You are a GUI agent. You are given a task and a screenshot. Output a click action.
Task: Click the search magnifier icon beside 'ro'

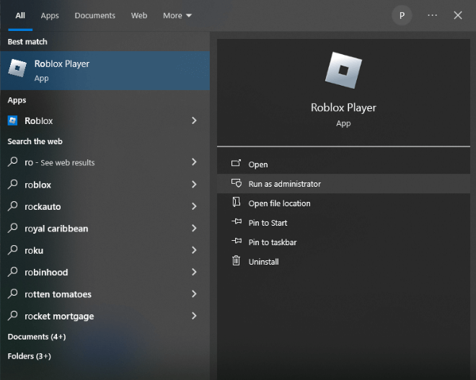tap(12, 162)
